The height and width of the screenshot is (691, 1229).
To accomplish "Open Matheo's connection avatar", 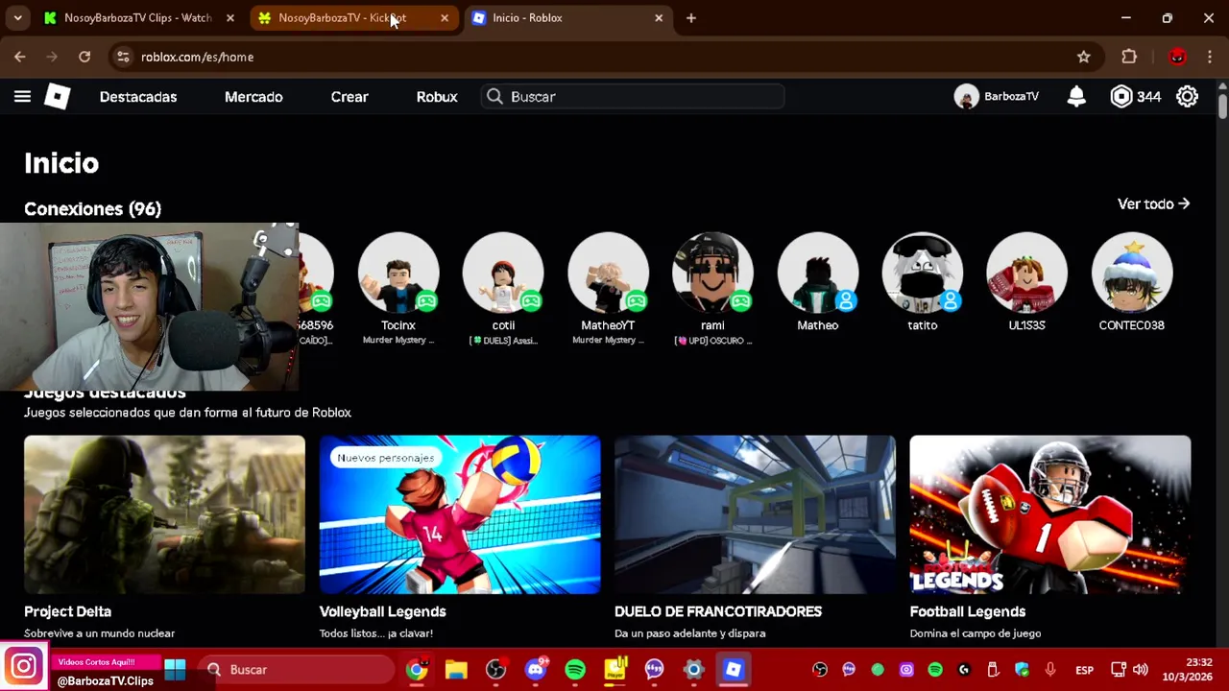I will point(818,274).
